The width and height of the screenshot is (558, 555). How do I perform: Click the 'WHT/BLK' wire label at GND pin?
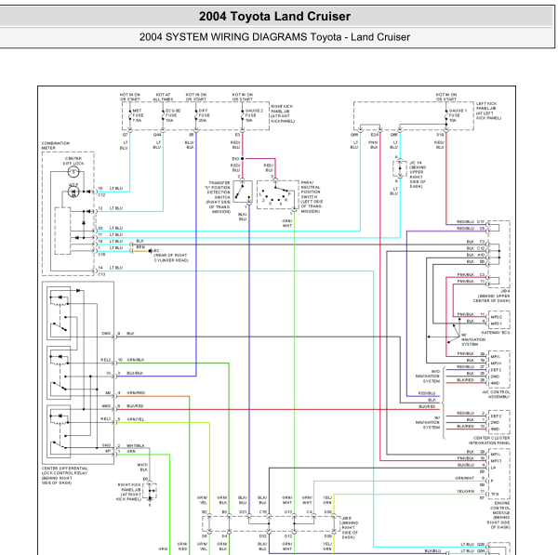point(136,446)
